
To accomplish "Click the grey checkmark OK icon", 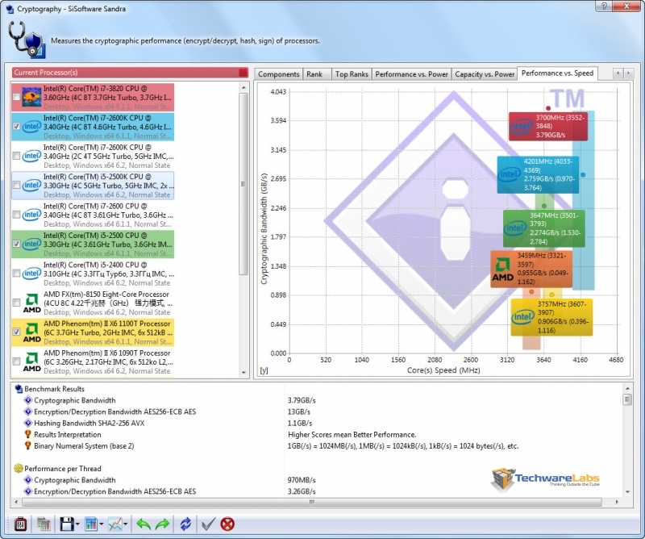I will [208, 524].
